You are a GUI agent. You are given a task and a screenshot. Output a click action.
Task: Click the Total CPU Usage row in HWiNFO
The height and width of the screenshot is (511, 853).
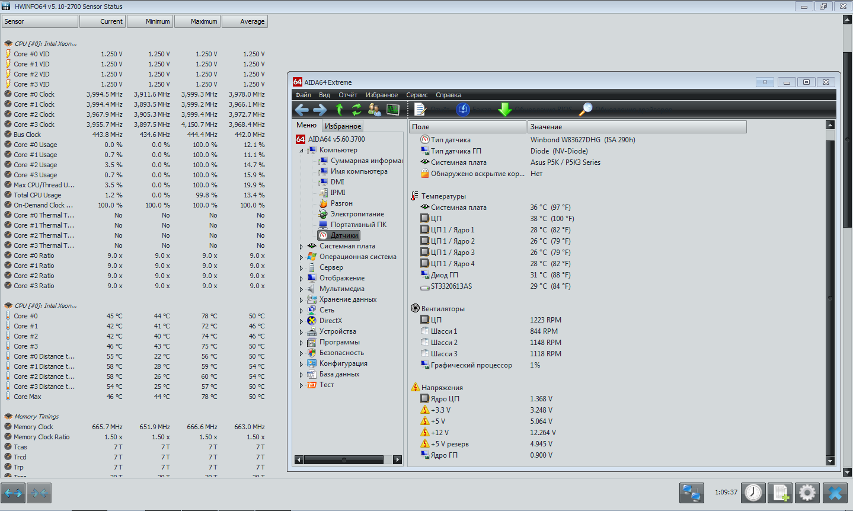point(135,195)
